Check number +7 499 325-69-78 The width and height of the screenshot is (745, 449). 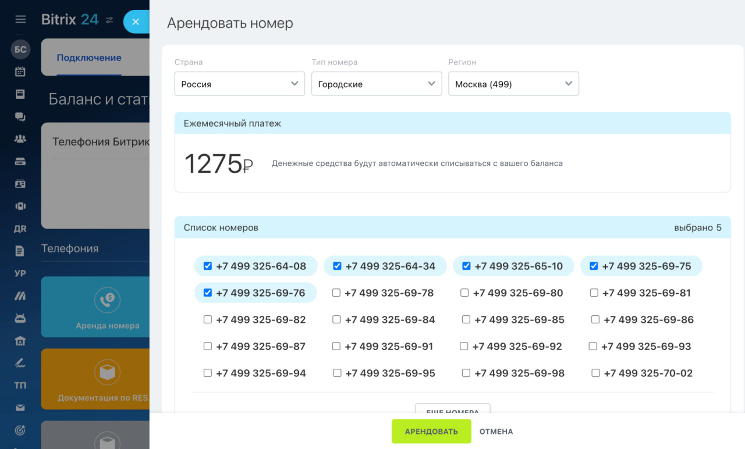point(336,293)
